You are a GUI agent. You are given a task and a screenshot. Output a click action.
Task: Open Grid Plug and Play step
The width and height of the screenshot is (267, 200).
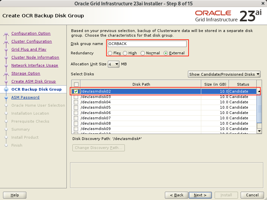[29, 49]
